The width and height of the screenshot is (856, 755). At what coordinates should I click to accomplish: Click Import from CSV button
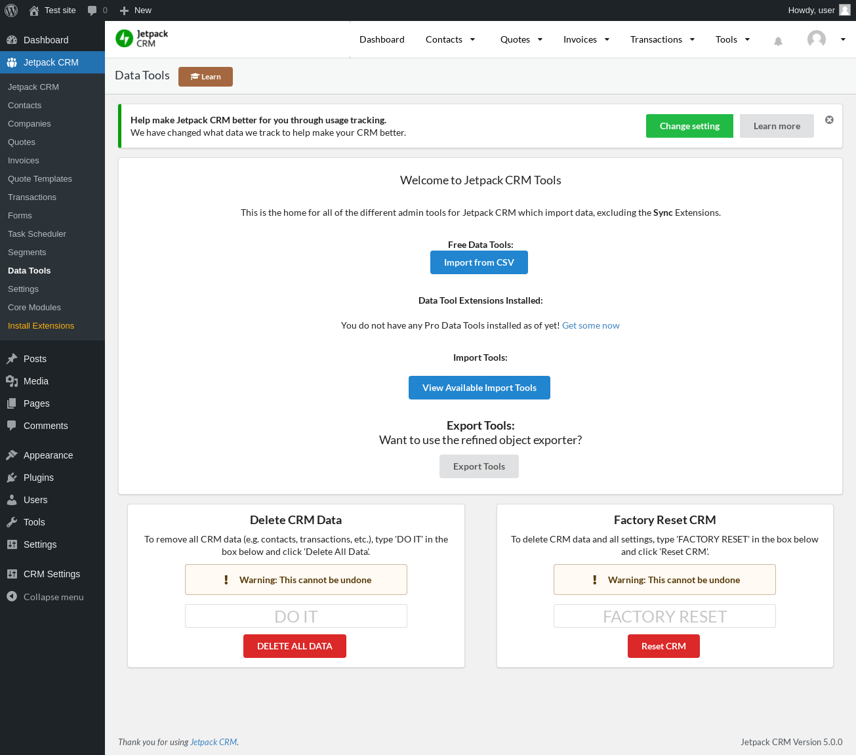click(x=479, y=262)
